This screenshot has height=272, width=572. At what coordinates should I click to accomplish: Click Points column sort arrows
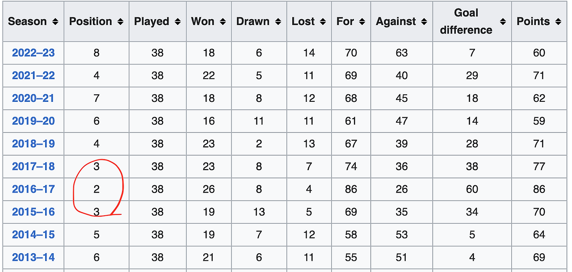[x=558, y=21]
